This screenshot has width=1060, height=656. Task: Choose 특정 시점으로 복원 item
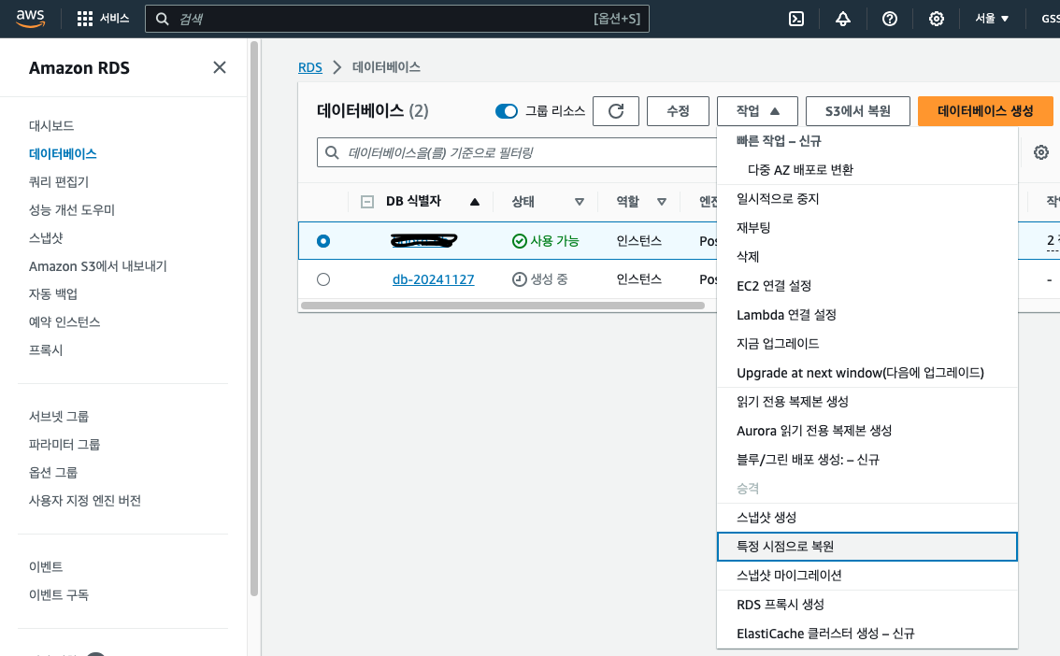pyautogui.click(x=867, y=547)
